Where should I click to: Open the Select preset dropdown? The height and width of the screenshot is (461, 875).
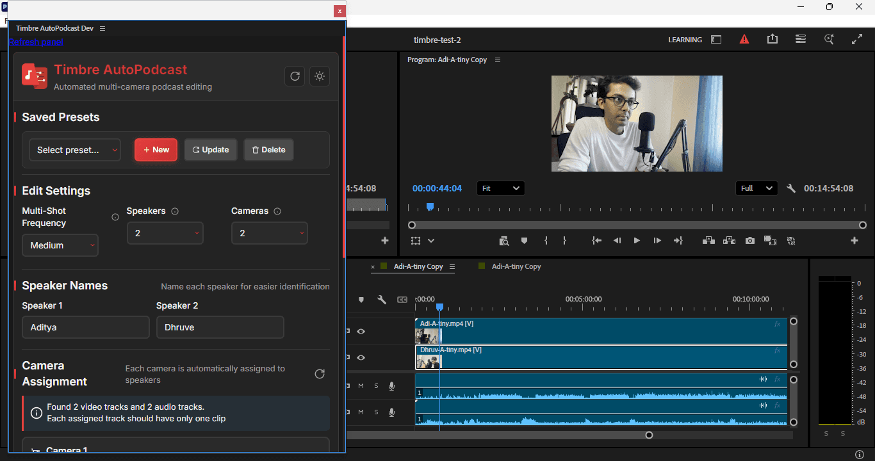[75, 150]
